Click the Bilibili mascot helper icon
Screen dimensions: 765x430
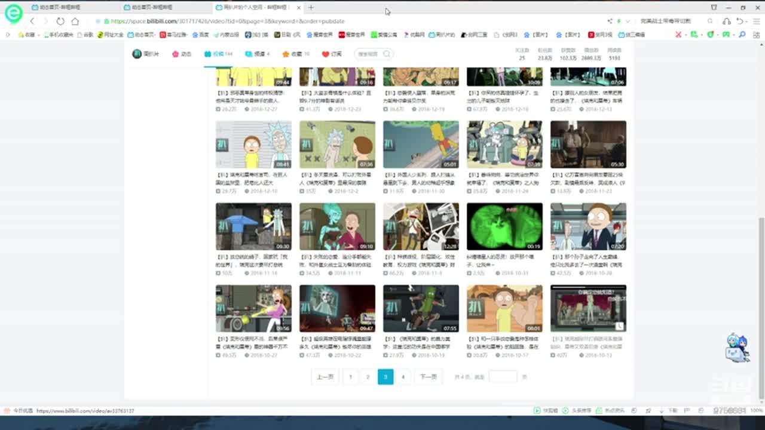tap(736, 348)
